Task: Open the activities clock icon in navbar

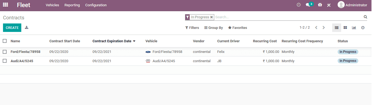Action: point(299,5)
